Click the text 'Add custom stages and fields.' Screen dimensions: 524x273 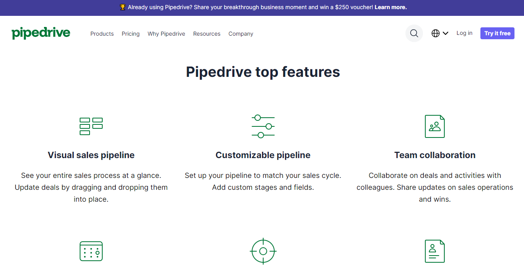point(263,187)
